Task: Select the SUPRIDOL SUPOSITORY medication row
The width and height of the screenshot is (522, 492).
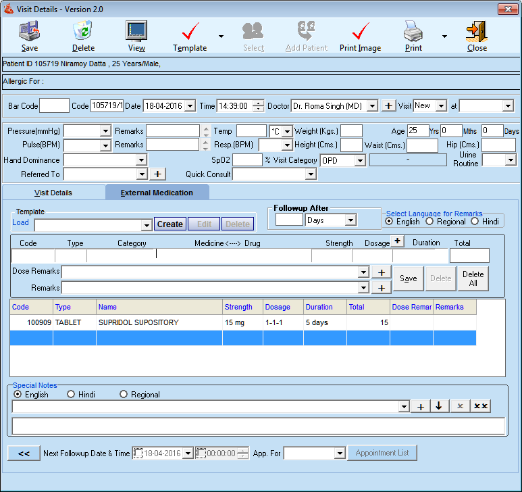Action: coord(138,323)
